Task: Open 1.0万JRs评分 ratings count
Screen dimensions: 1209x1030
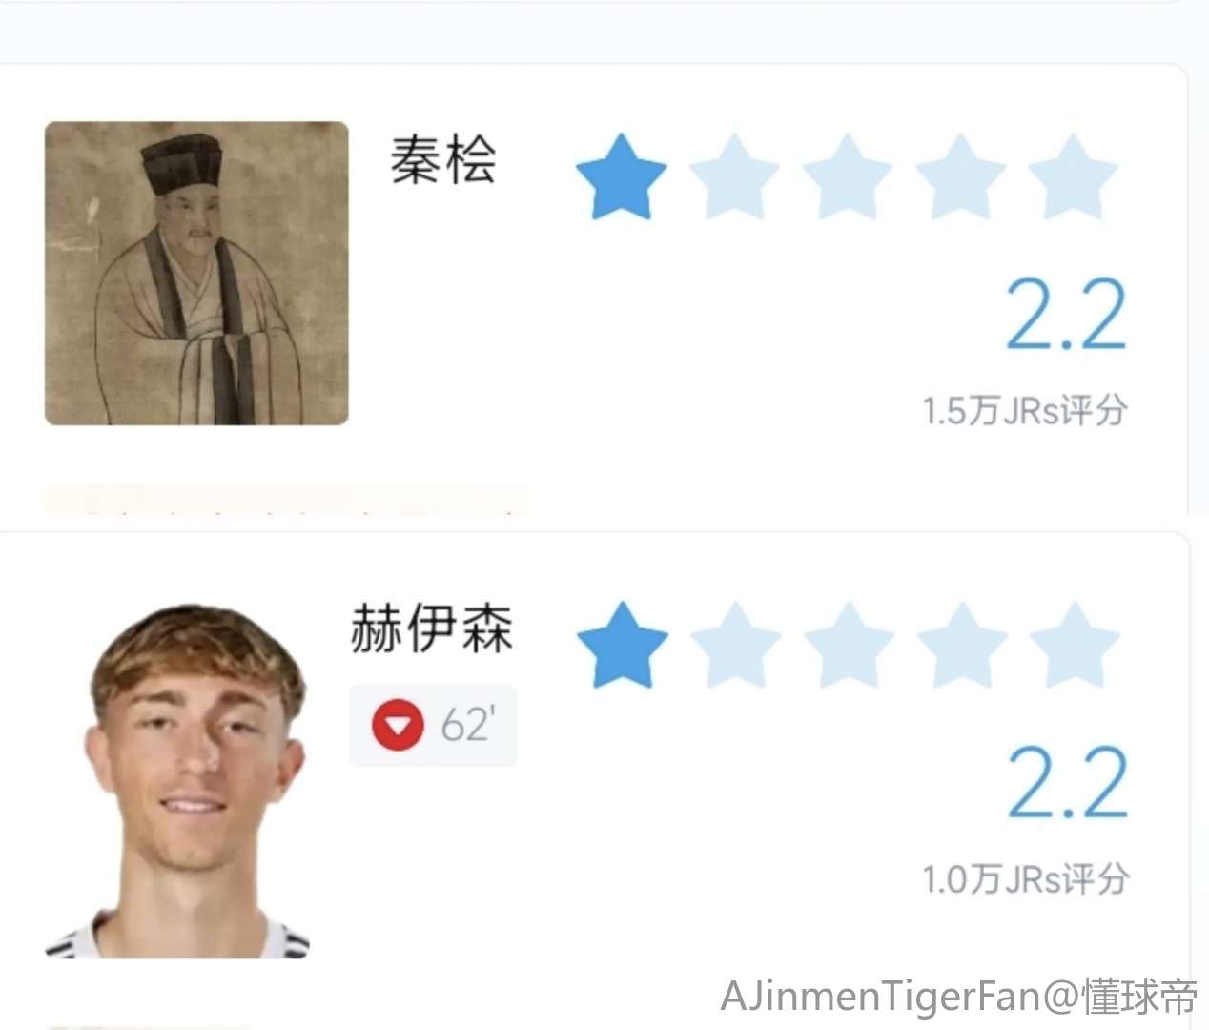Action: pos(1026,878)
